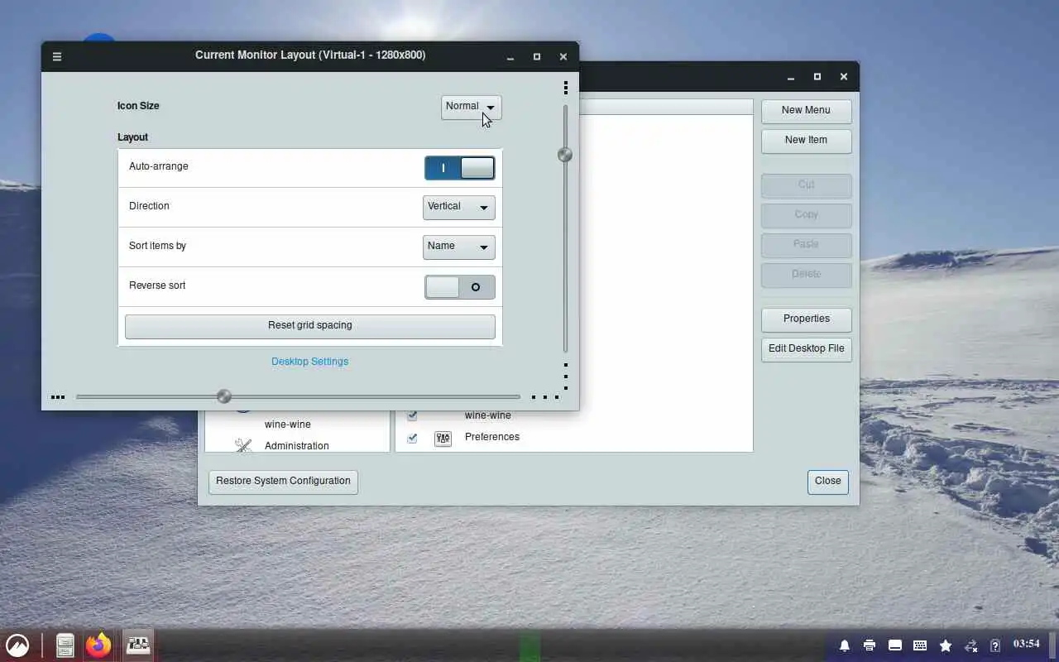Open Properties in menu editor
Image resolution: width=1059 pixels, height=662 pixels.
pyautogui.click(x=806, y=319)
